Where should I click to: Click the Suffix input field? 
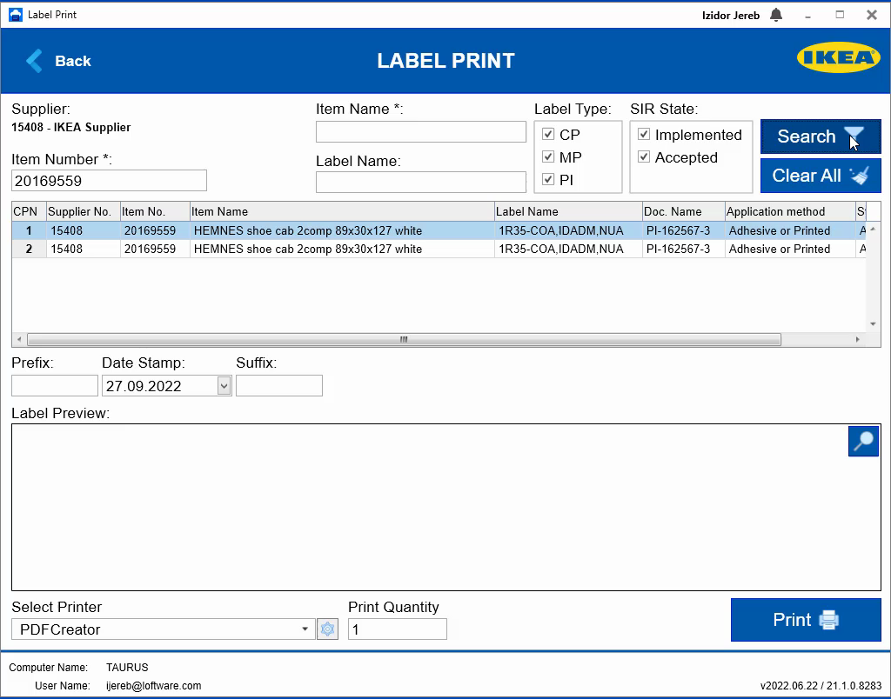(279, 385)
